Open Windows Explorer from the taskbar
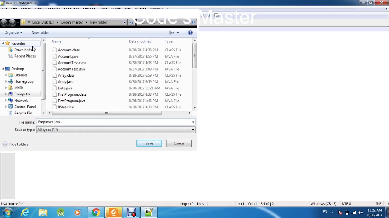 click(x=43, y=213)
